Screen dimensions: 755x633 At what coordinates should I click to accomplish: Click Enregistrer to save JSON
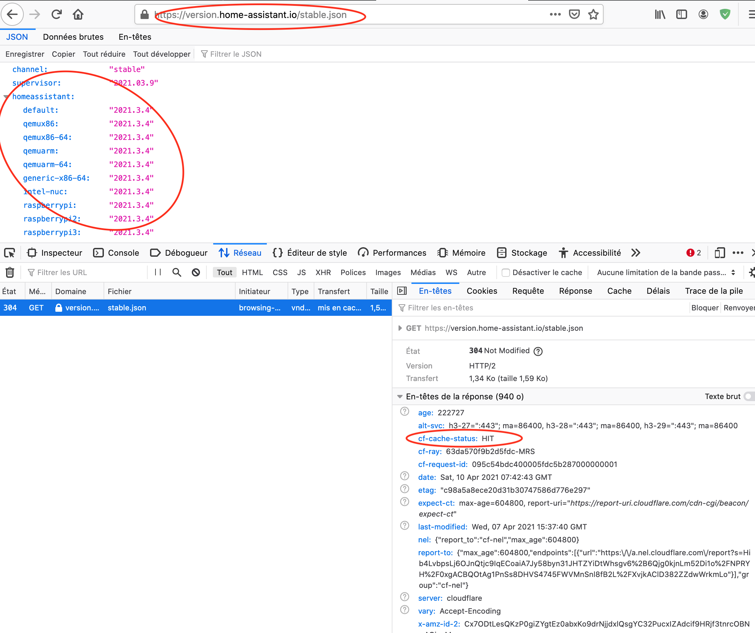click(x=25, y=54)
